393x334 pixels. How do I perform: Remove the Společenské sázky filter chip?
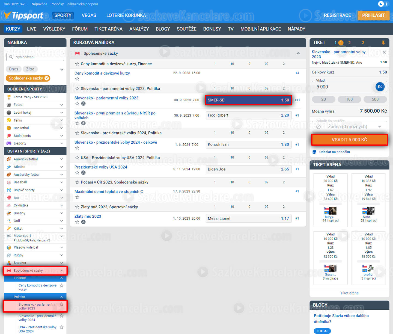pyautogui.click(x=47, y=78)
